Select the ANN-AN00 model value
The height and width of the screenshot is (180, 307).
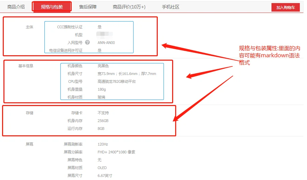(106, 43)
